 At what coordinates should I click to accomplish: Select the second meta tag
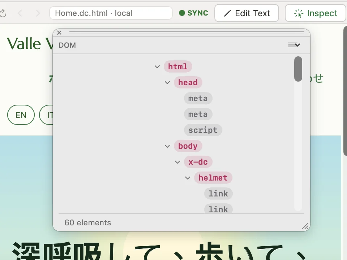pos(198,114)
